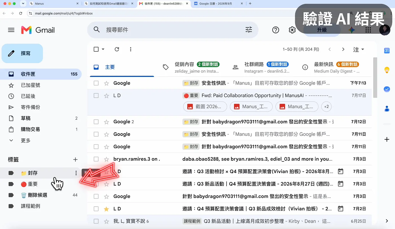Refresh the inbox list
This screenshot has height=229, width=395.
(117, 49)
